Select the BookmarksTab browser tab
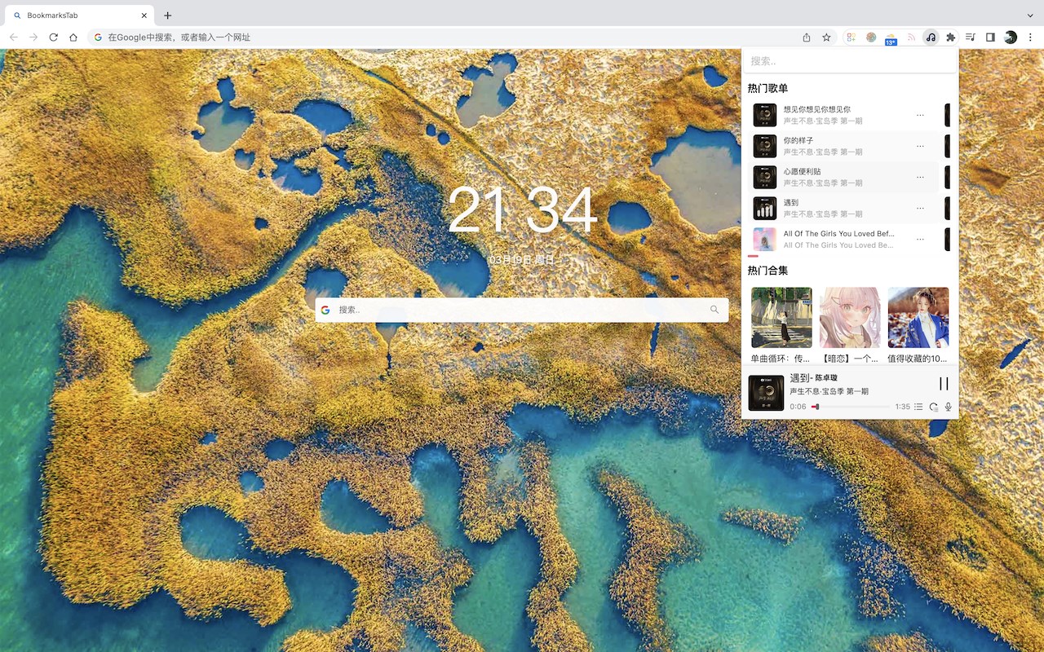This screenshot has height=652, width=1044. 80,15
